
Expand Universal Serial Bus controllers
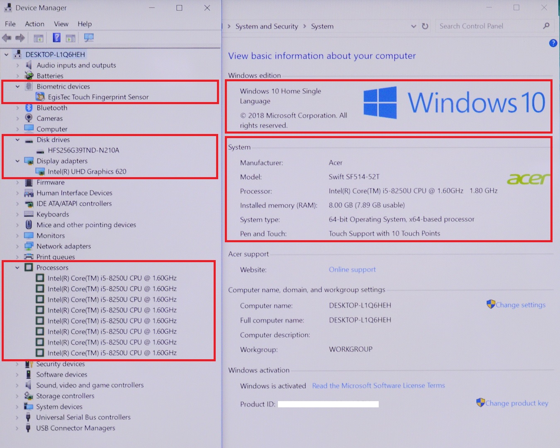point(17,417)
